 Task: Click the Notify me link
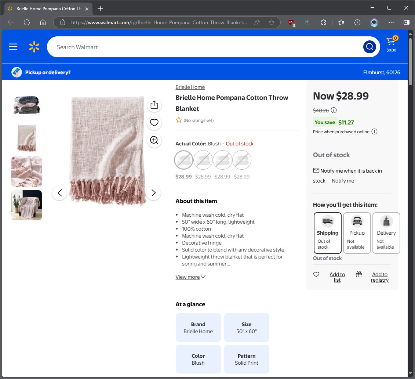coord(343,181)
